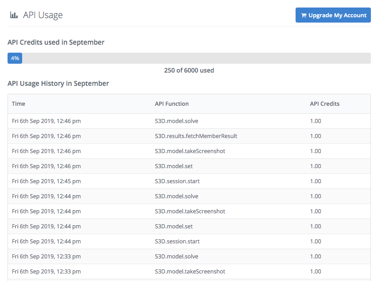Select S3D.model.solve entry from 12:33 pm

pos(176,256)
